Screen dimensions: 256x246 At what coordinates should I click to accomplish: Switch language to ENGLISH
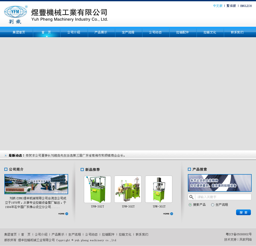(x=246, y=6)
